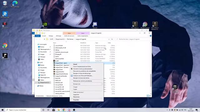This screenshot has width=200, height=112.
Task: Switch to large icons view button
Action: (x=150, y=96)
